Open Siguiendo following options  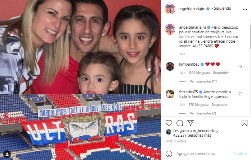(222, 9)
